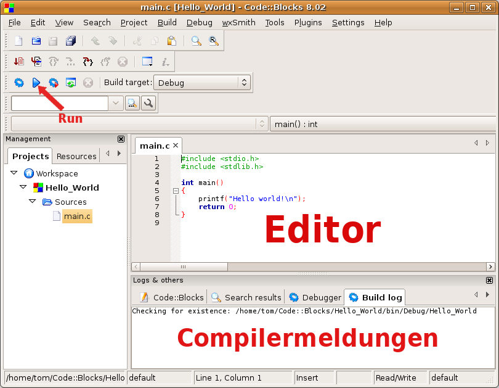
Task: Expand the code completion search combo box
Action: [x=117, y=103]
